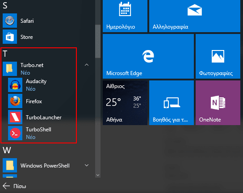Click the red TurboLauncher icon

pos(15,117)
